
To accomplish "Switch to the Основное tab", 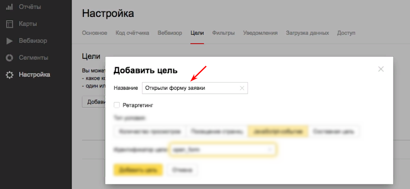I will coord(95,33).
